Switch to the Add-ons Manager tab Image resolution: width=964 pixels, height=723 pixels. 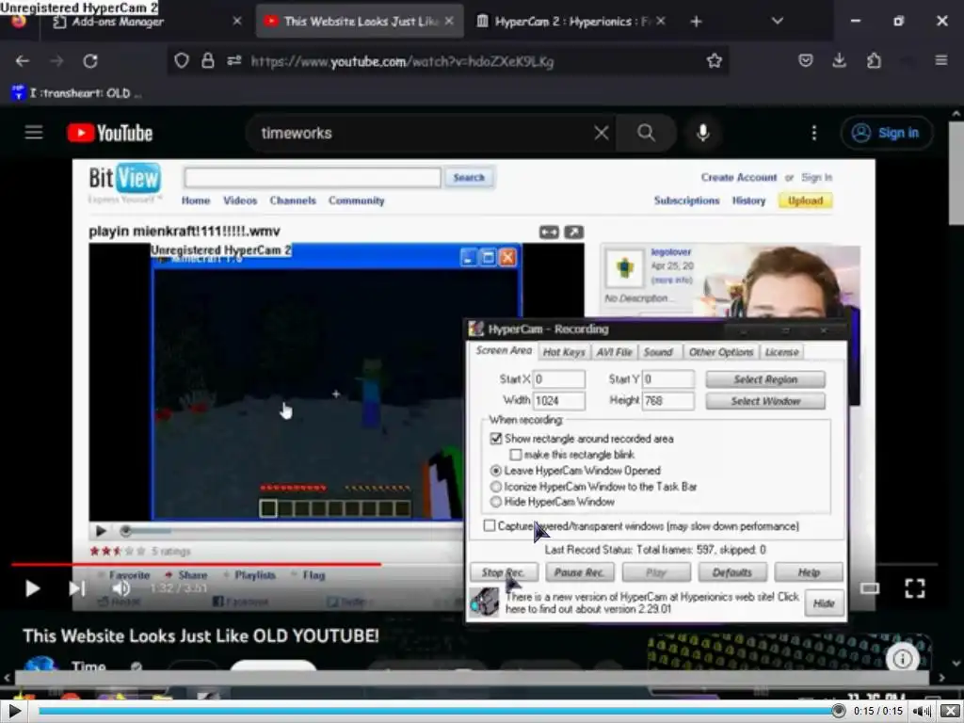click(145, 22)
